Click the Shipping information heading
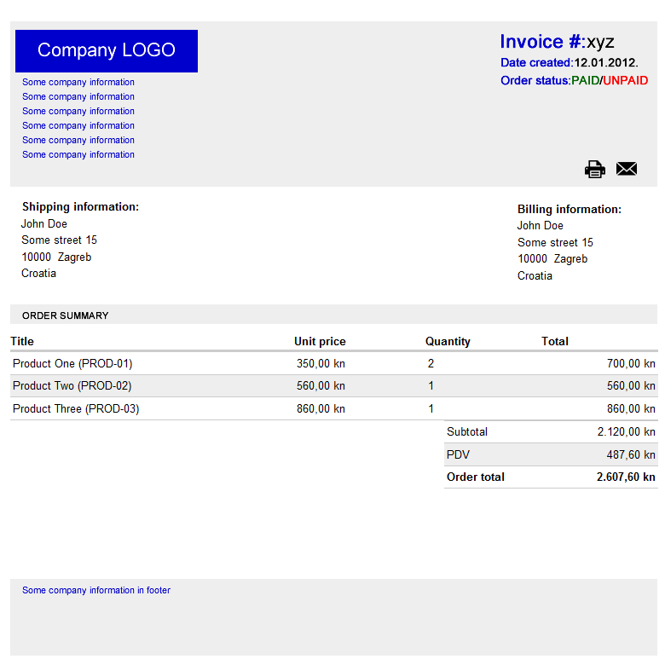Screen dimensions: 665x665 click(x=80, y=207)
